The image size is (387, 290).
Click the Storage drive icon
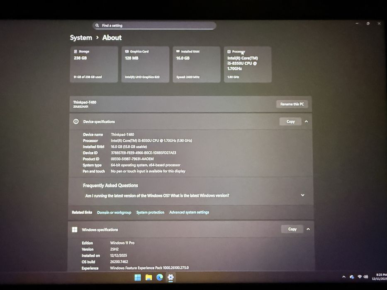pos(75,51)
